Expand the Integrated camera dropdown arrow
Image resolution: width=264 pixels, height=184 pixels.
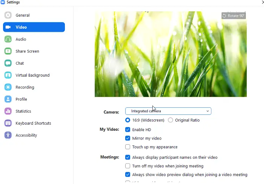click(207, 111)
